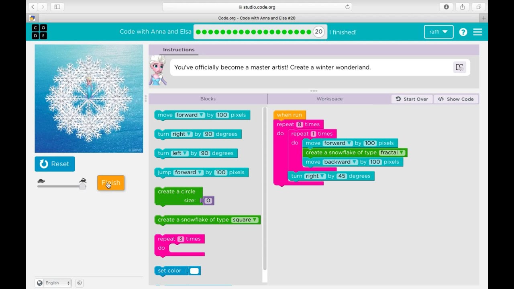Open the help question mark icon
514x289 pixels.
[x=463, y=32]
